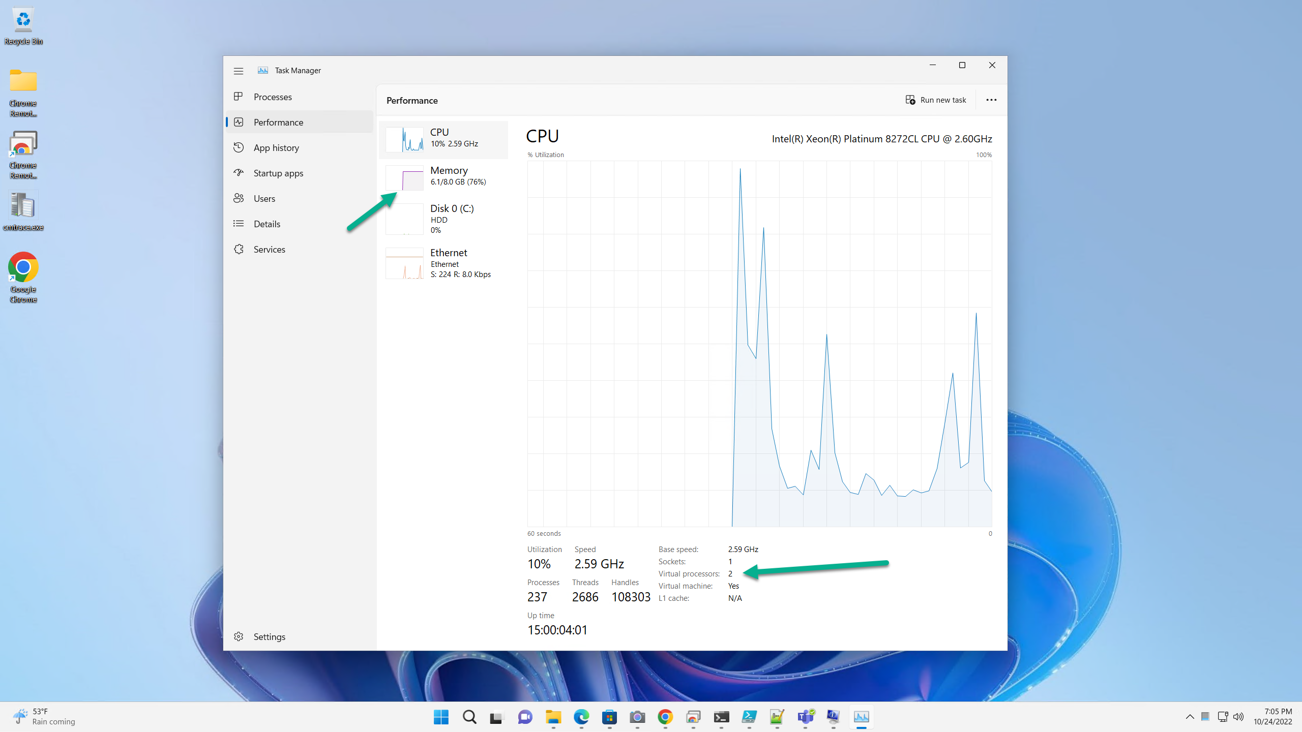The image size is (1302, 732).
Task: Click the Handles count 108303
Action: [x=631, y=597]
